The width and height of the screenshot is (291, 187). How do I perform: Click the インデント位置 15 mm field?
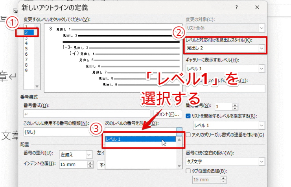73,164
